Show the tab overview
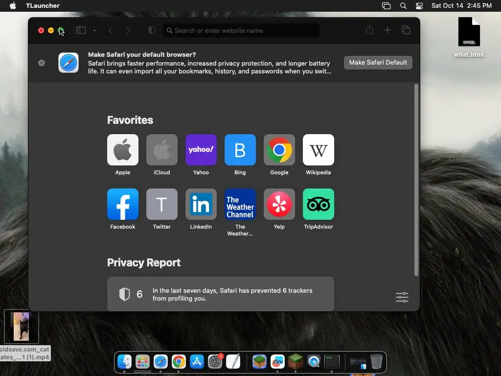This screenshot has width=501, height=376. point(406,30)
